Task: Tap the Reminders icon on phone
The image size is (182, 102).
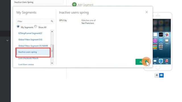Action: tap(155, 35)
